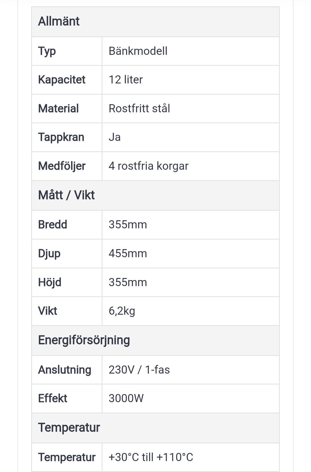Click the Allmänt section header
311x472 pixels.
click(59, 21)
